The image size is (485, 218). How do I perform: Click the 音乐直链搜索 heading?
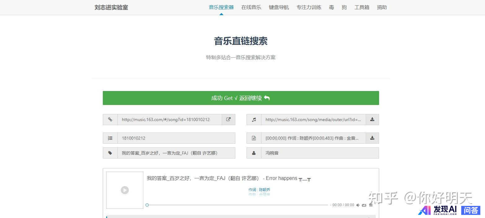click(241, 41)
